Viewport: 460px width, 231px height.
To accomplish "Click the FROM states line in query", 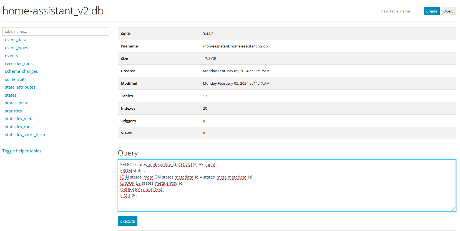I will click(132, 171).
